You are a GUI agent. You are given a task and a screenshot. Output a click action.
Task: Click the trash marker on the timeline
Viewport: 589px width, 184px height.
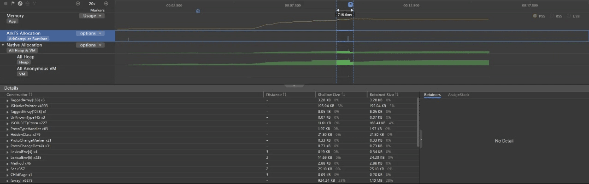point(198,11)
